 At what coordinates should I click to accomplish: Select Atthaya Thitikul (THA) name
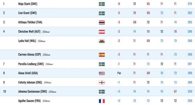point(30,22)
